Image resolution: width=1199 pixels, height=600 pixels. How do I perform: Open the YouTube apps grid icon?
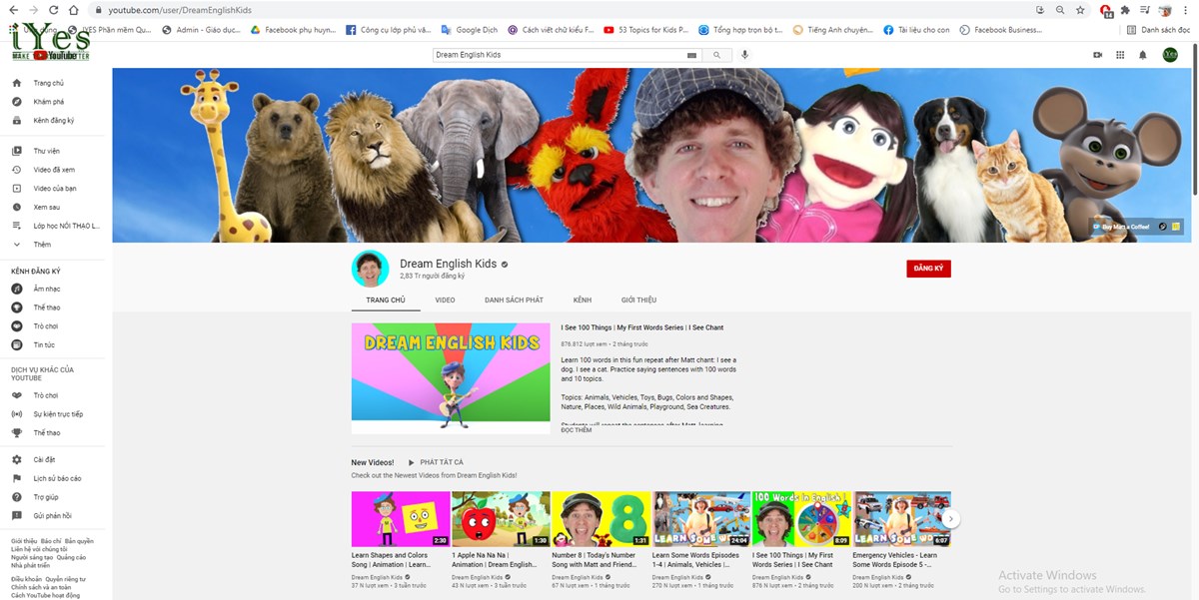(x=1120, y=55)
